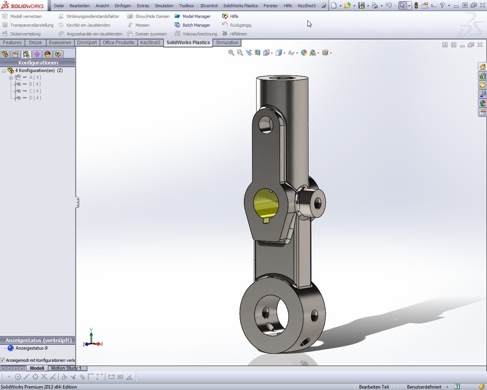This screenshot has height=390, width=487.
Task: Click the Batch Manager icon
Action: coord(177,25)
